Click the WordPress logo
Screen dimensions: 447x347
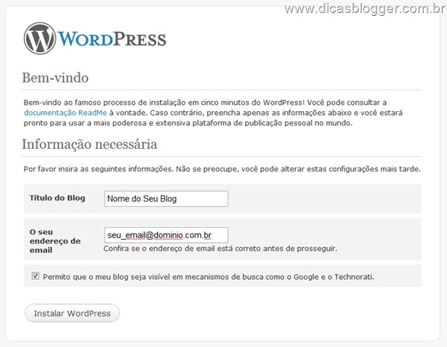[x=95, y=38]
